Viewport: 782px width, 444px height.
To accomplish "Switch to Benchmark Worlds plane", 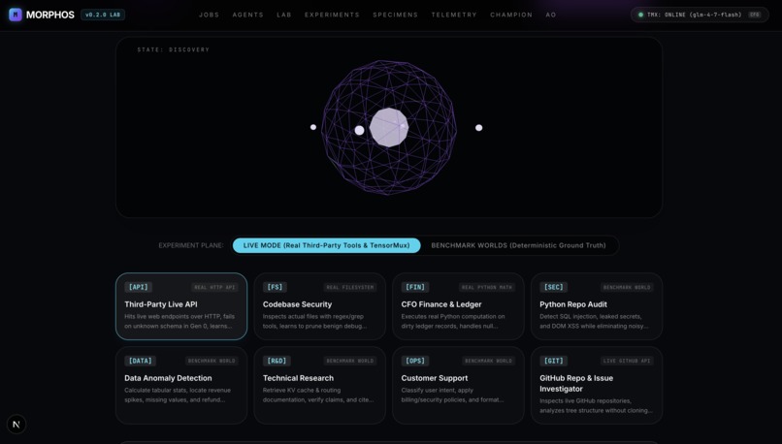I will (519, 245).
